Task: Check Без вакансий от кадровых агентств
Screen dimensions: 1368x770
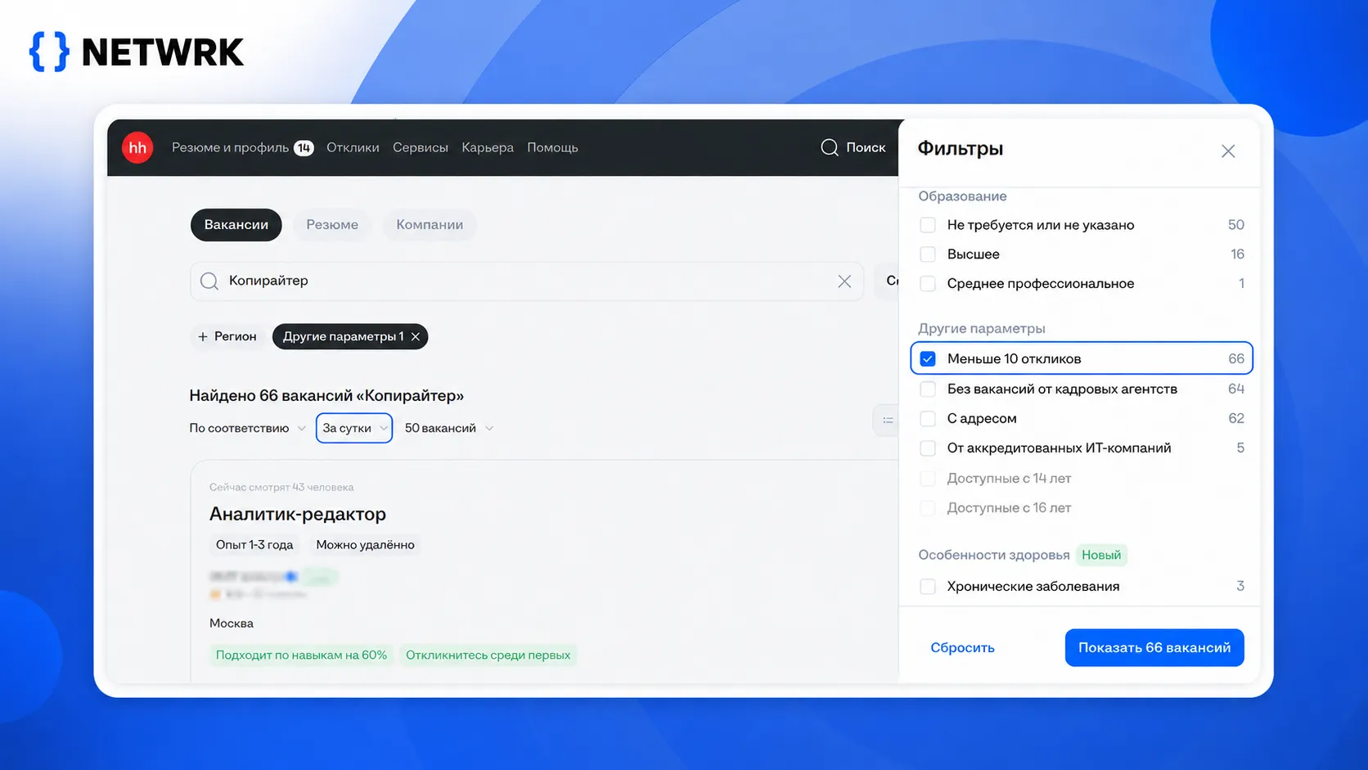Action: tap(928, 389)
